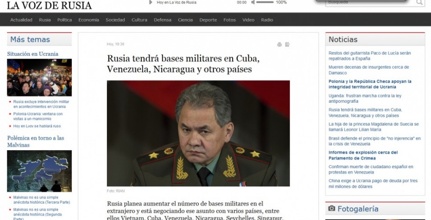Open the Malvinas map thumbnail
Viewport: 431px width, 220px height.
coord(39,171)
